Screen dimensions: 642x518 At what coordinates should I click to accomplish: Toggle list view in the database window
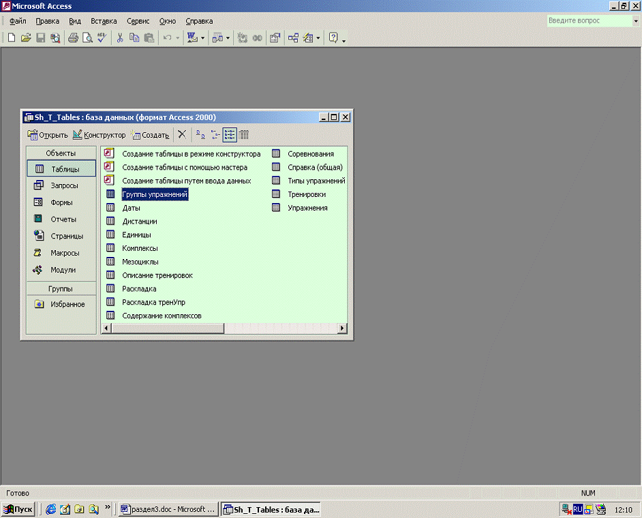coord(230,134)
